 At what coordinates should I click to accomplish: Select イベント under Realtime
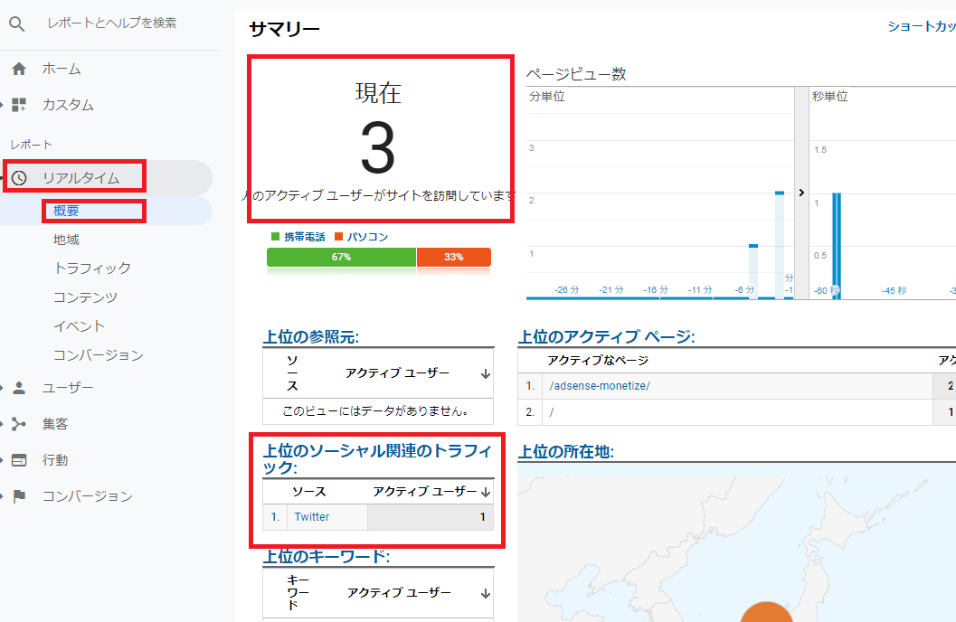79,326
